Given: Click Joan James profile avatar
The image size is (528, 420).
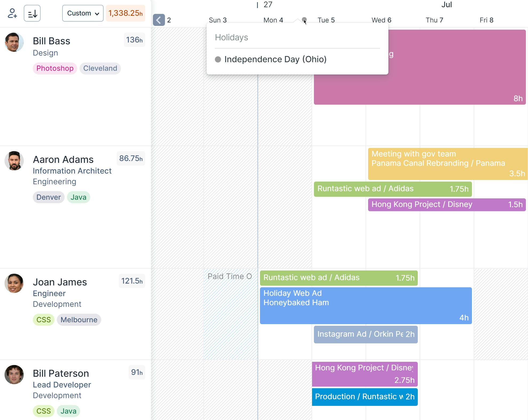Looking at the screenshot, I should (14, 283).
